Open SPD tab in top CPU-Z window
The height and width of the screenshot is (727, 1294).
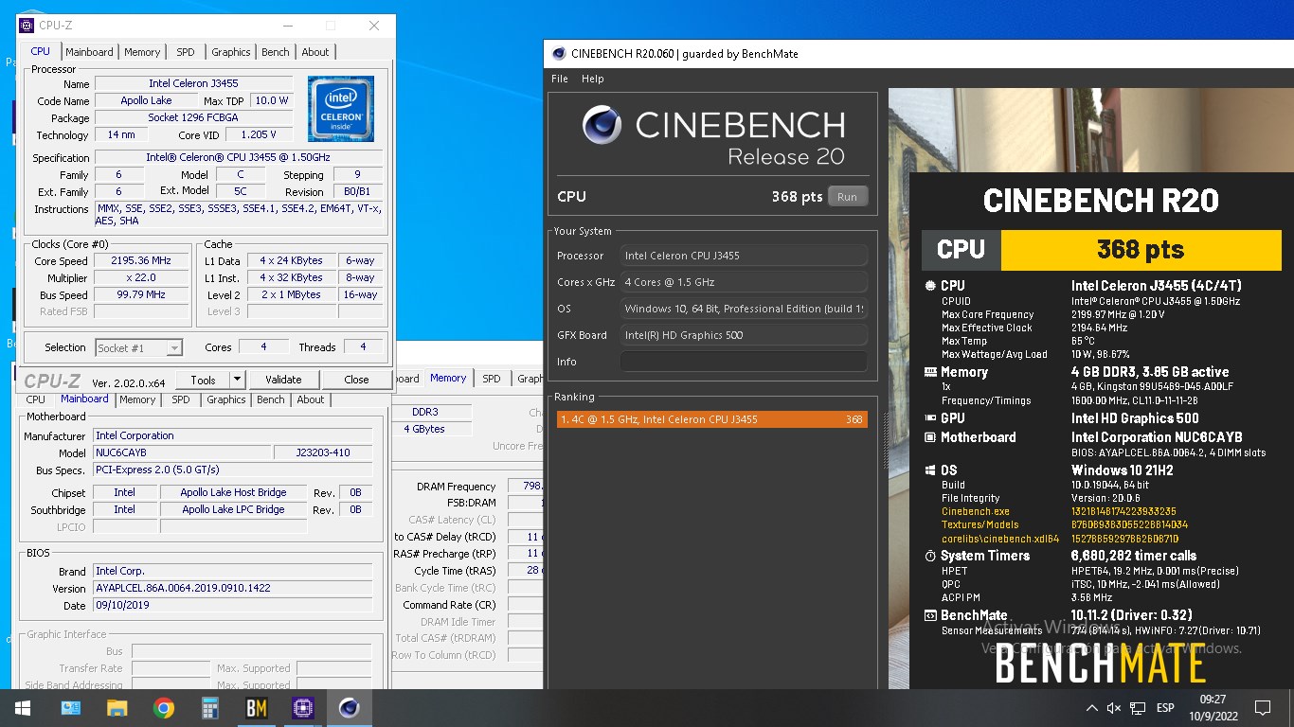coord(186,52)
